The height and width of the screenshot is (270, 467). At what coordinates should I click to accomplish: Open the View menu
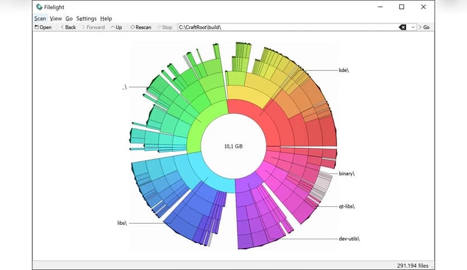[x=55, y=18]
